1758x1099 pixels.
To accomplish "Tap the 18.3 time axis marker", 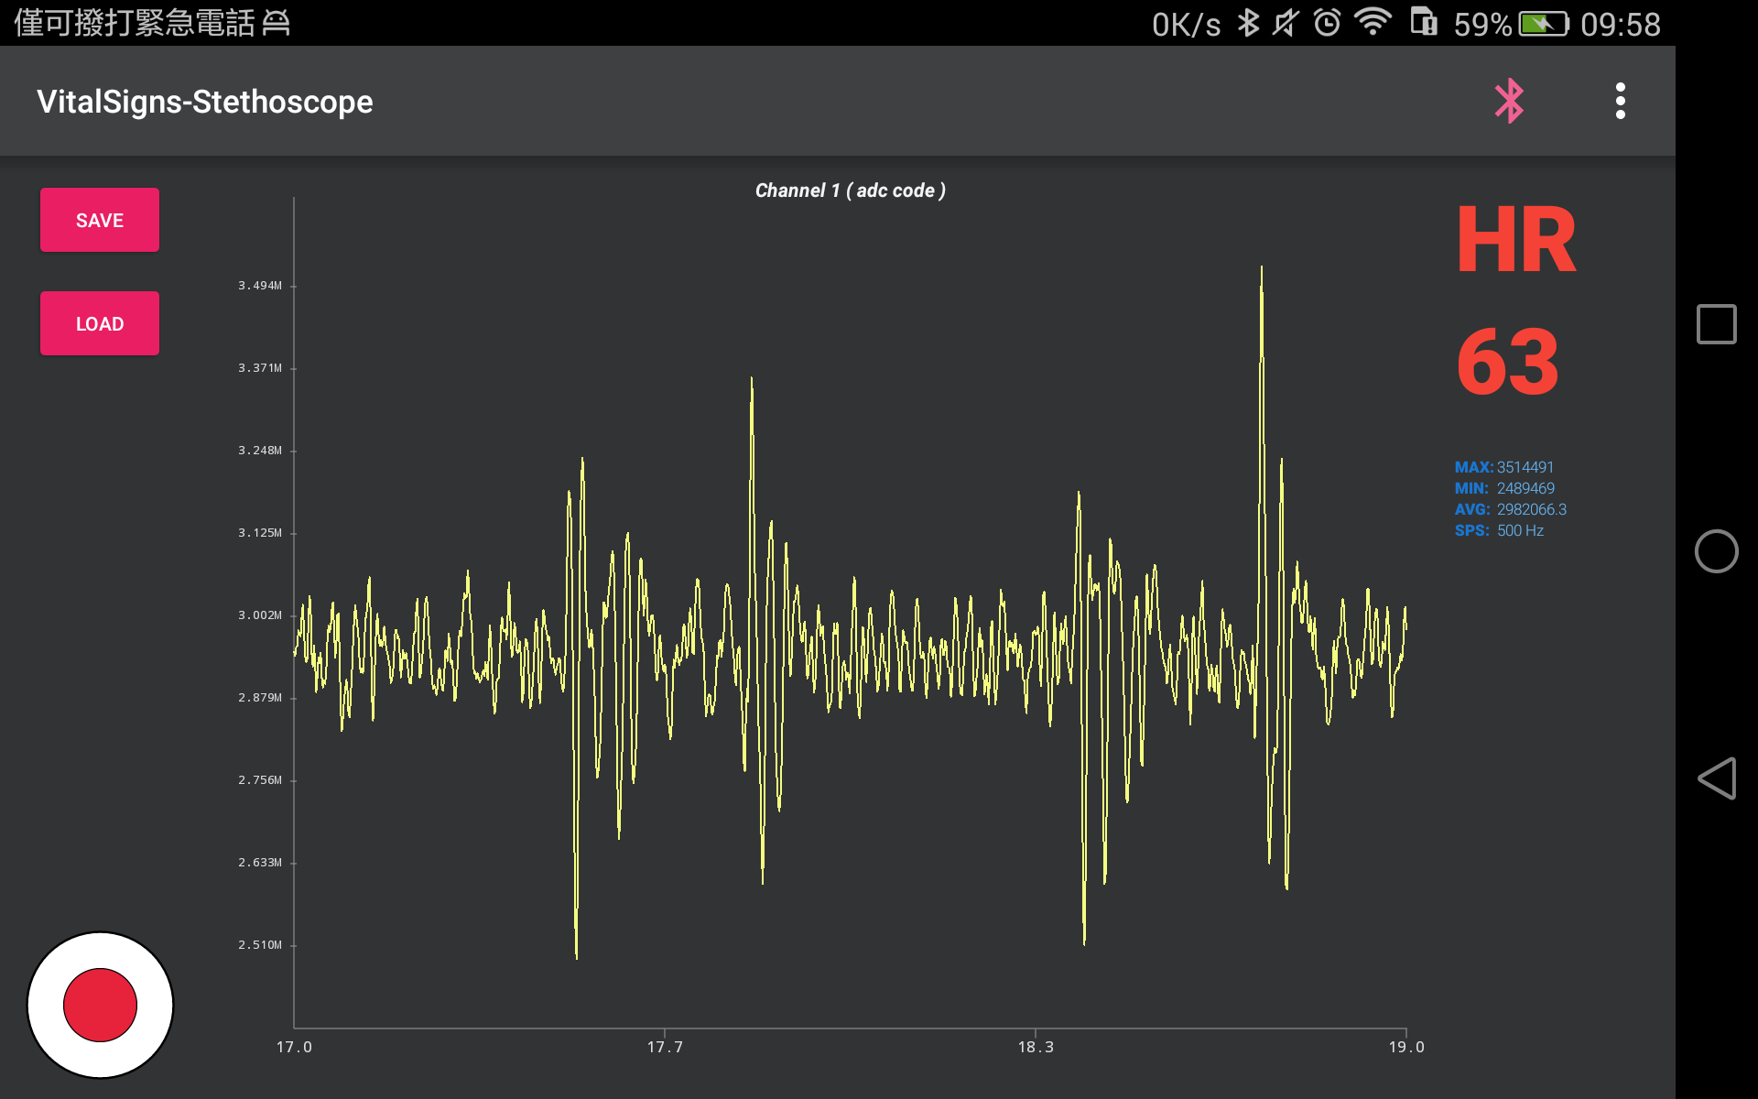I will [1036, 1047].
